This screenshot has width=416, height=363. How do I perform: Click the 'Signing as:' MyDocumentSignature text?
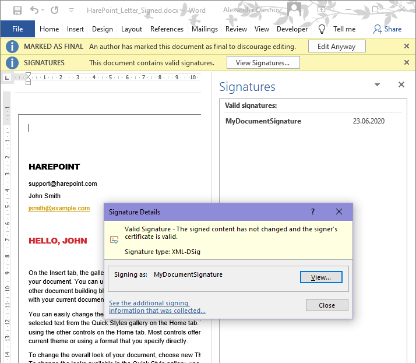click(x=188, y=274)
